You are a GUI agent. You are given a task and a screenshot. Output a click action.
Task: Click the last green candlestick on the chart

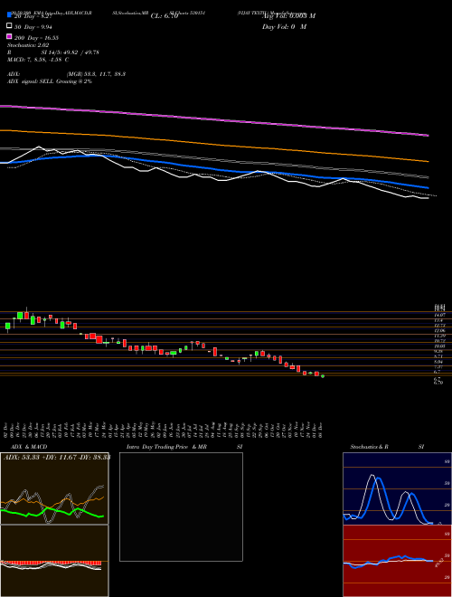[x=323, y=376]
